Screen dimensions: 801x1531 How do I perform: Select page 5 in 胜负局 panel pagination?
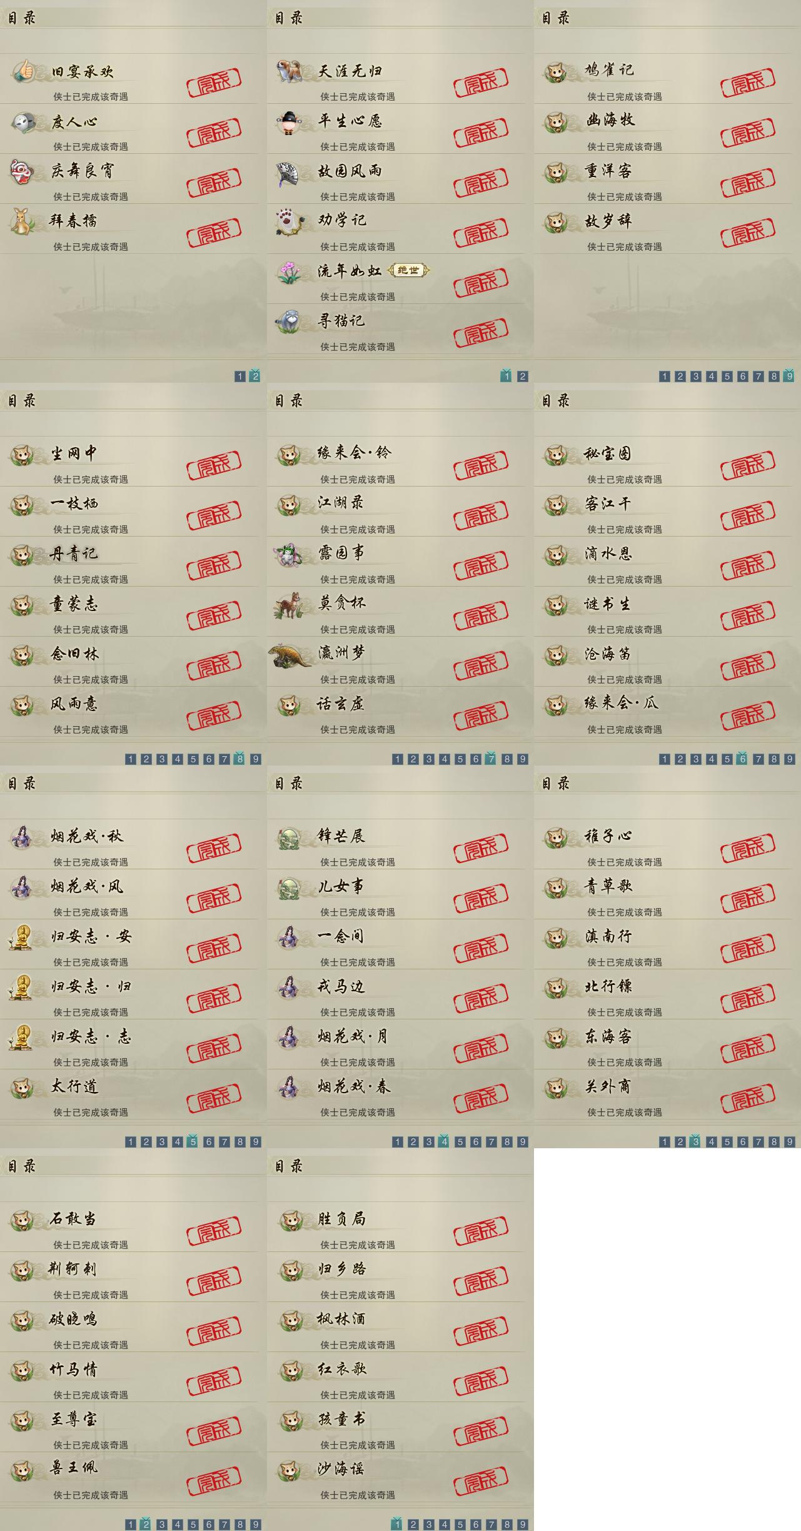[x=460, y=1525]
